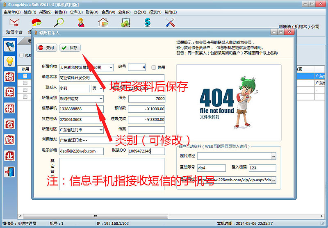Screen dimensions: 328x228
Task: Click the yellow lightbulb sidebar icon
Action: click(x=9, y=61)
